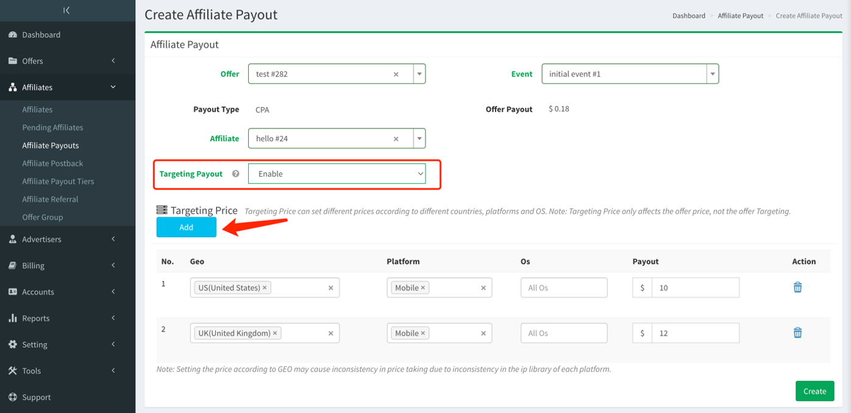This screenshot has height=413, width=851.
Task: Open the Targeting Payout Enable dropdown
Action: coord(337,174)
